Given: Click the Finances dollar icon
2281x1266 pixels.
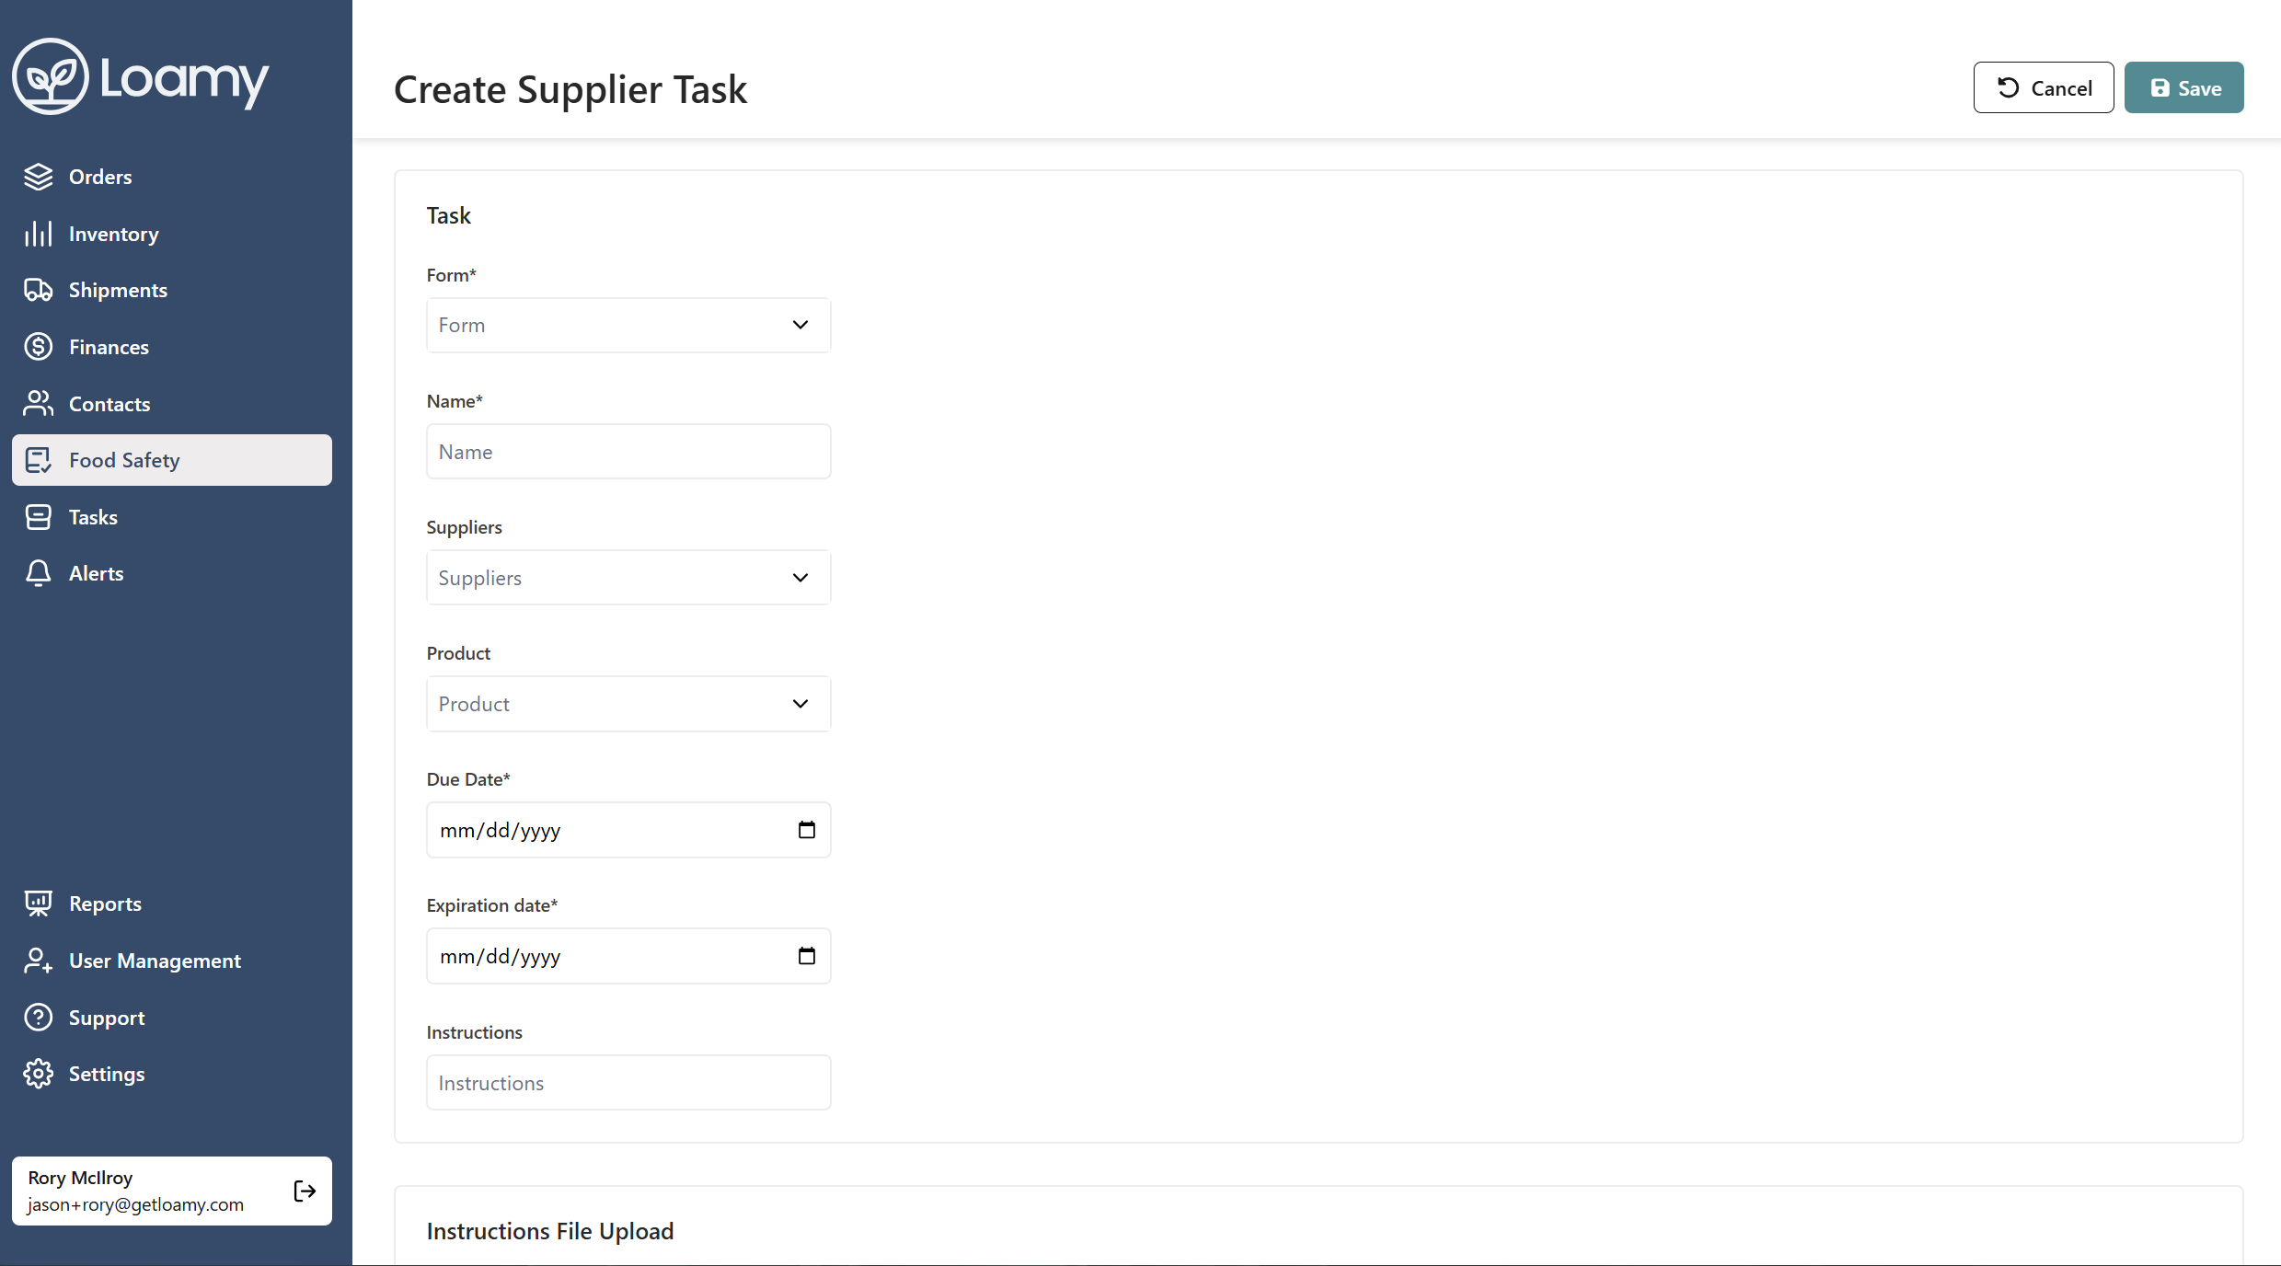Looking at the screenshot, I should (38, 347).
